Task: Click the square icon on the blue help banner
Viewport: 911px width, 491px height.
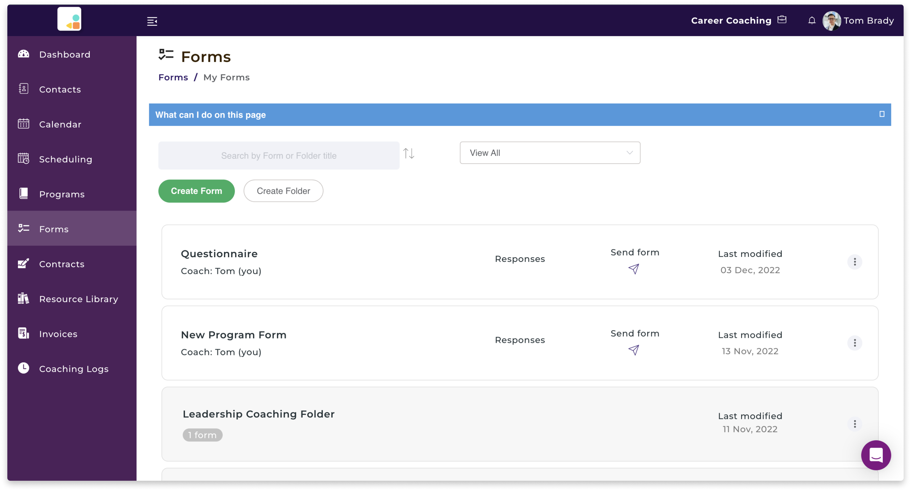Action: point(882,114)
